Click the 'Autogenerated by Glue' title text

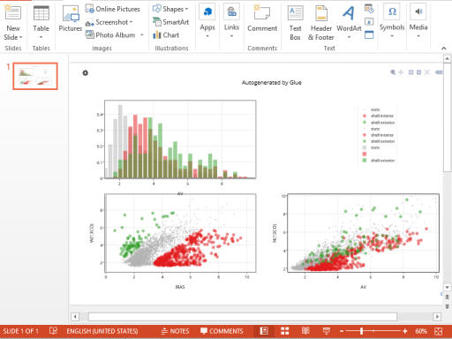272,83
